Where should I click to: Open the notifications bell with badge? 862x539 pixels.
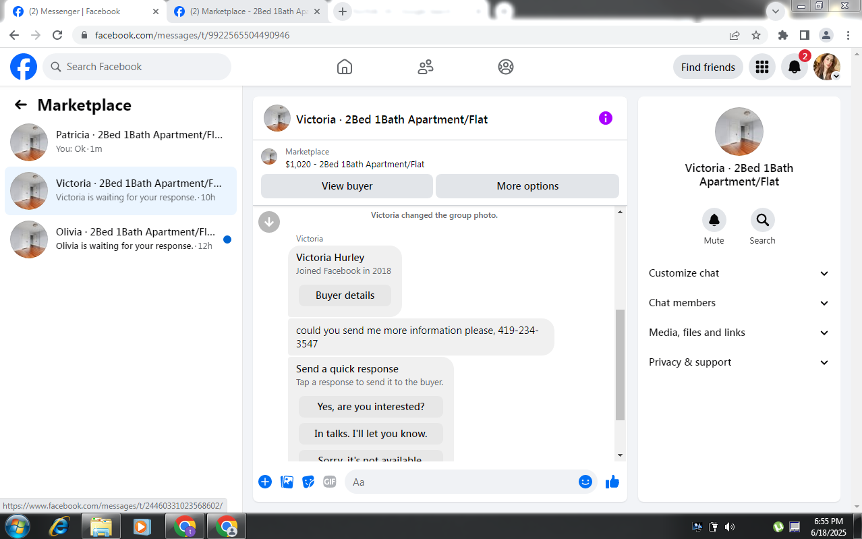pyautogui.click(x=795, y=67)
